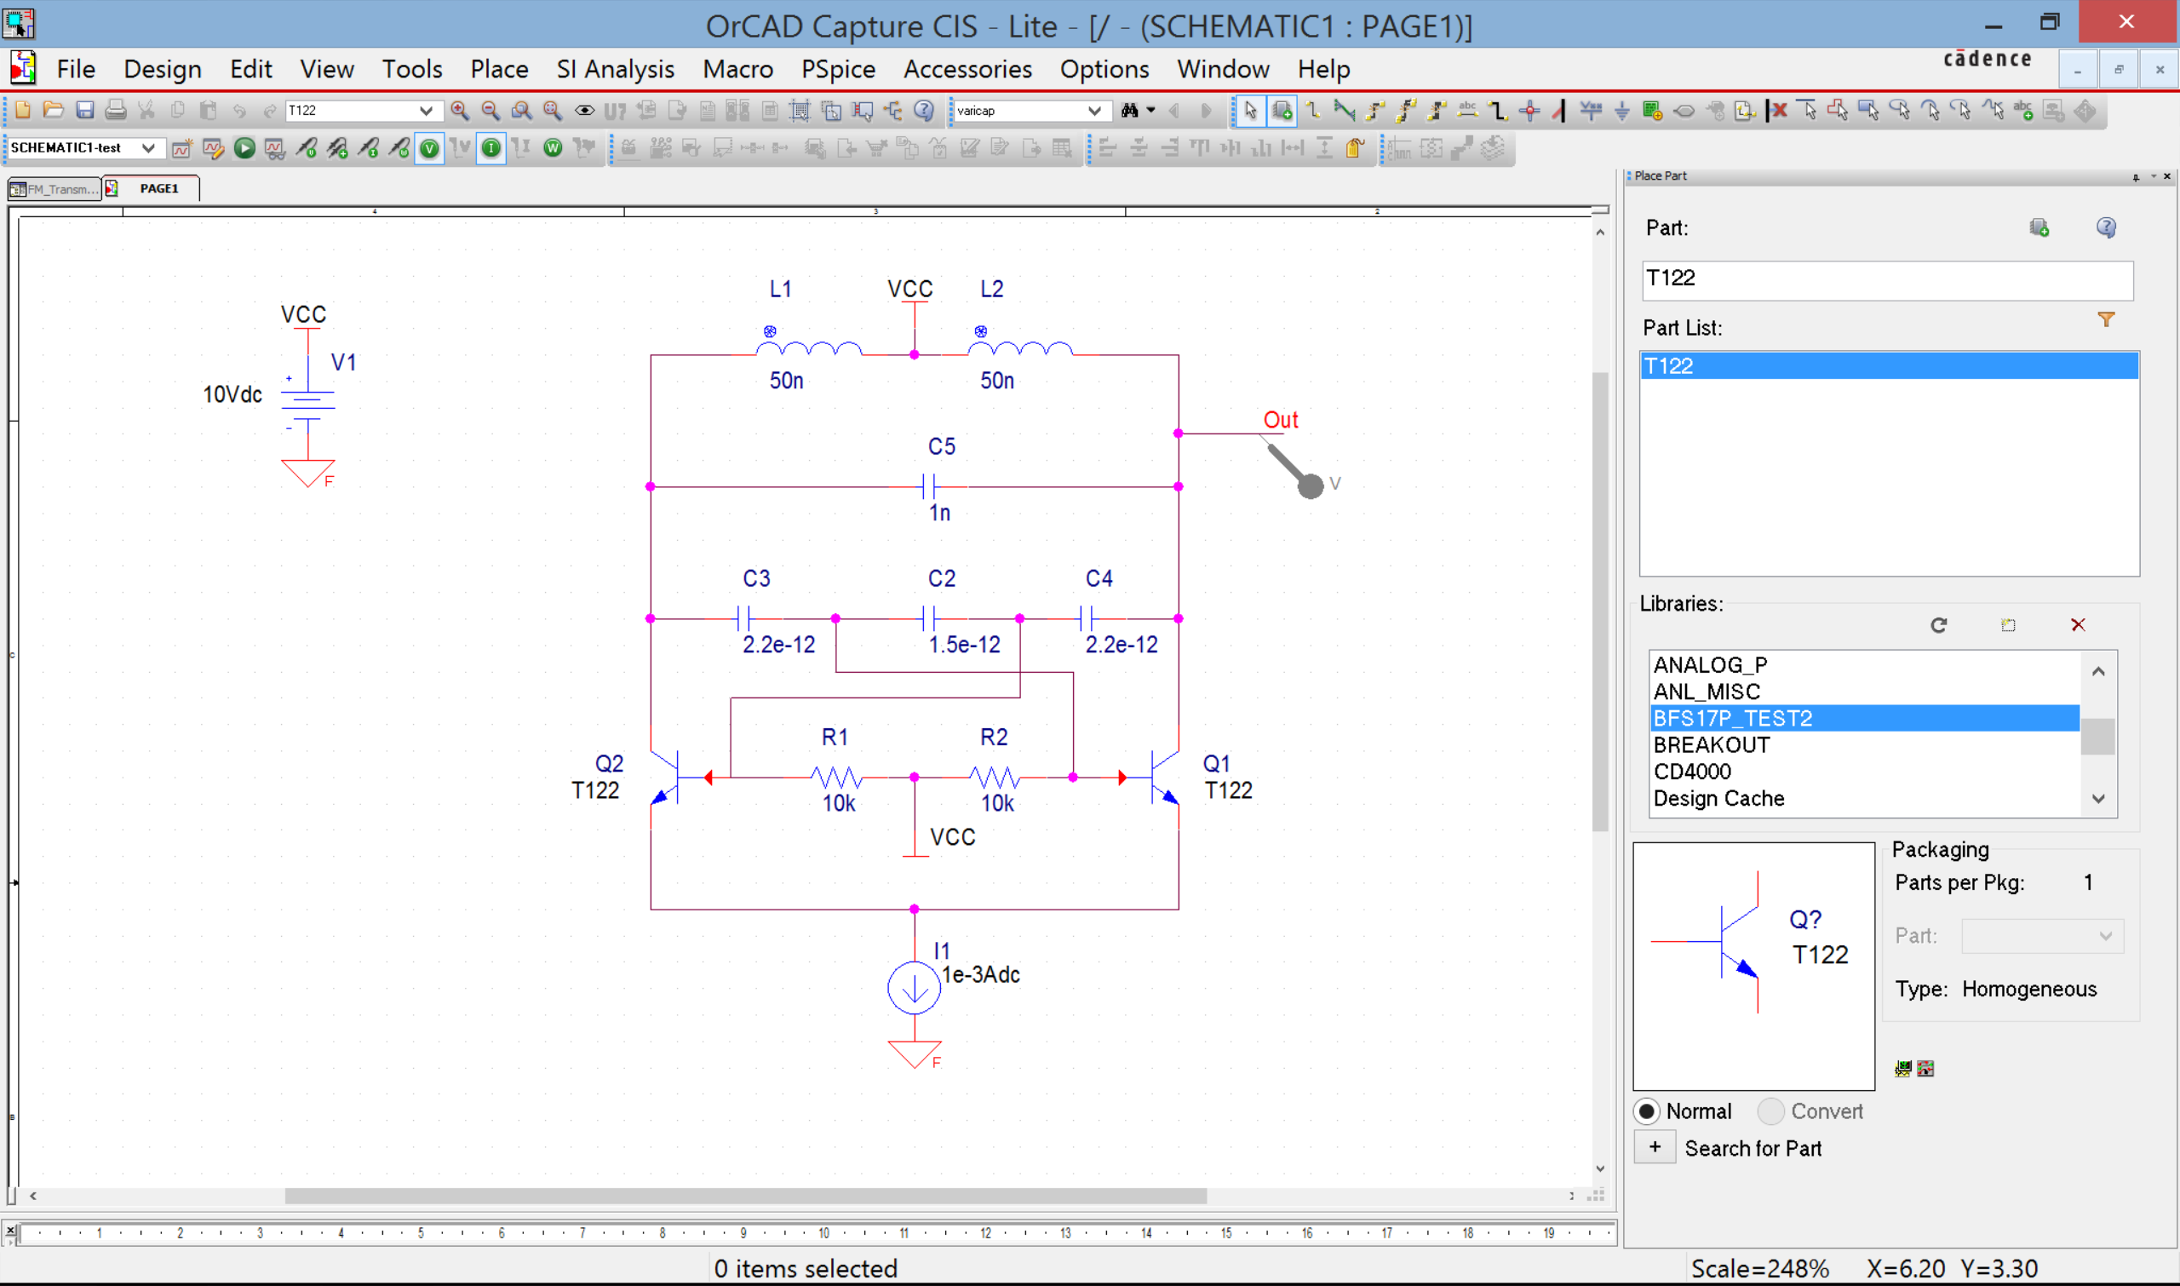This screenshot has height=1286, width=2180.
Task: Click the binoculars search icon
Action: click(1129, 111)
